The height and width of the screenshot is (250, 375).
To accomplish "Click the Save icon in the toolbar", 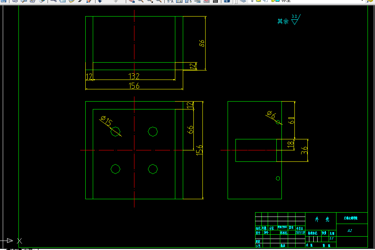I will coord(4,1).
